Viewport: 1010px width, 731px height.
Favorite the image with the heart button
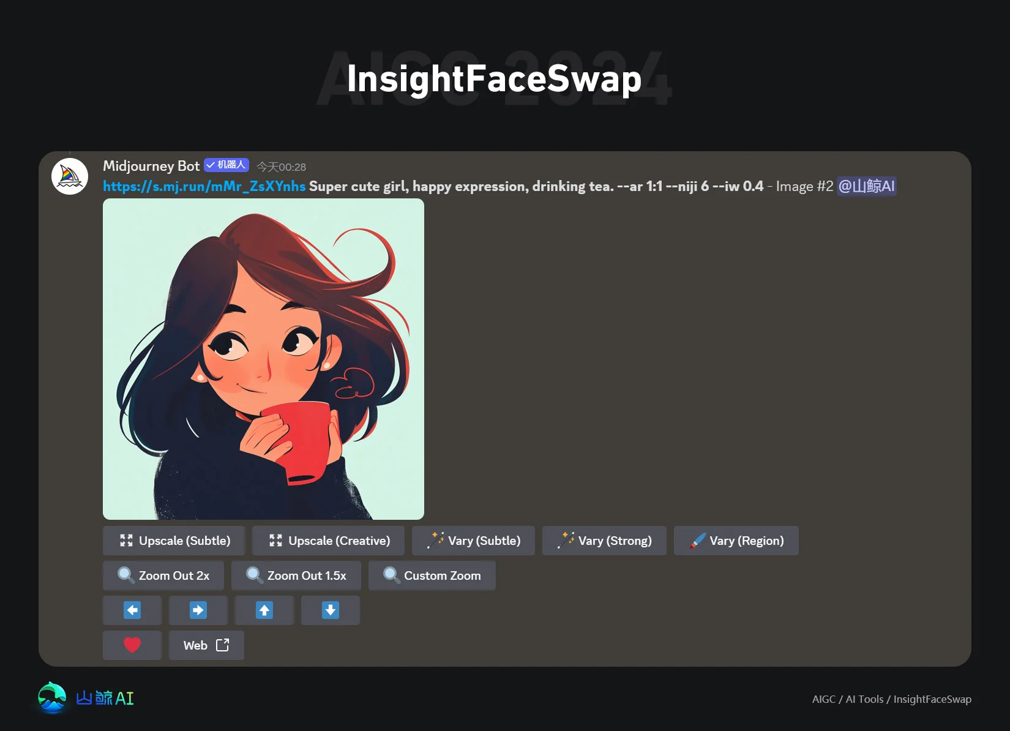(x=132, y=645)
